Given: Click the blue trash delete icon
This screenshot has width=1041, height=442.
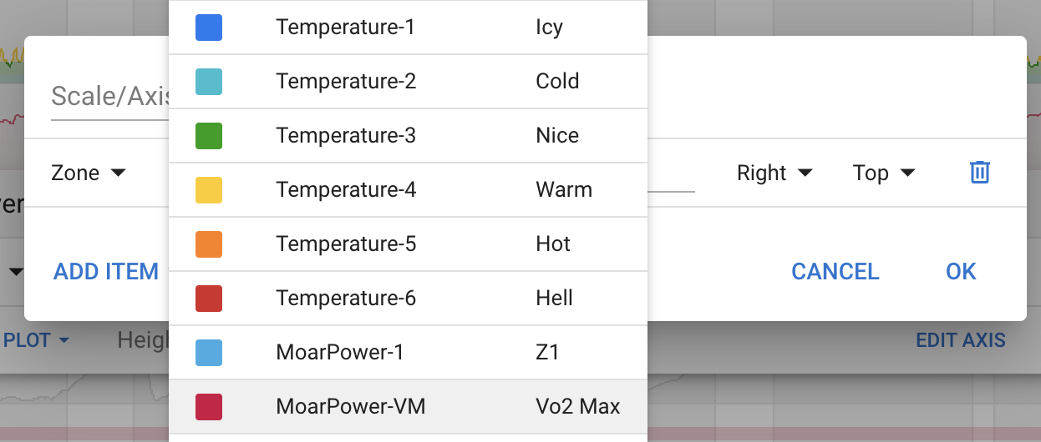Looking at the screenshot, I should pos(979,173).
